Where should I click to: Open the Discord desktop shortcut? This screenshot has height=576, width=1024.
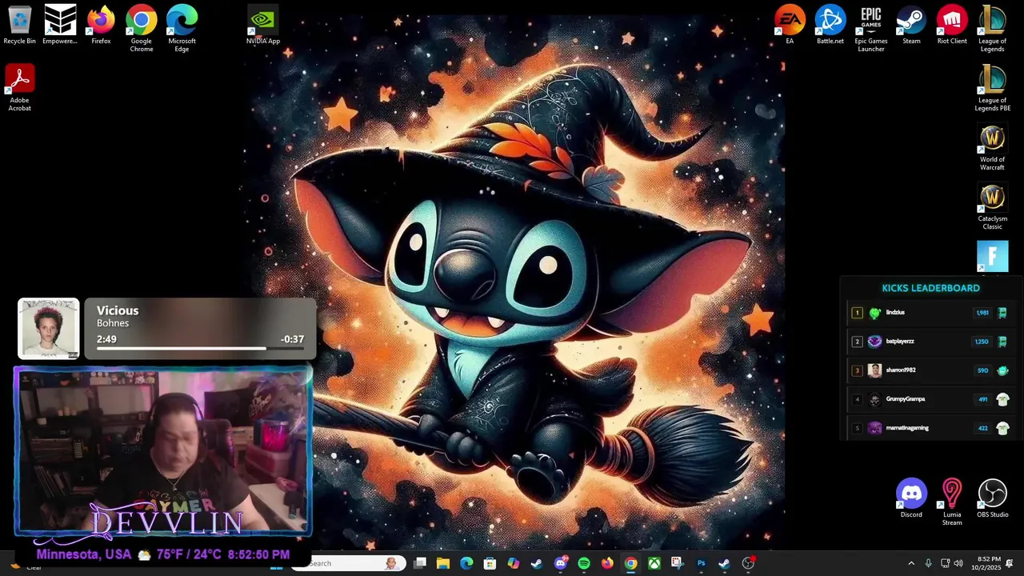pos(911,498)
